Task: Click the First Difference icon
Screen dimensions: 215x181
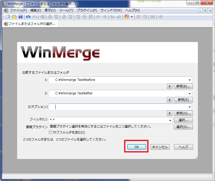Action: coord(78,17)
